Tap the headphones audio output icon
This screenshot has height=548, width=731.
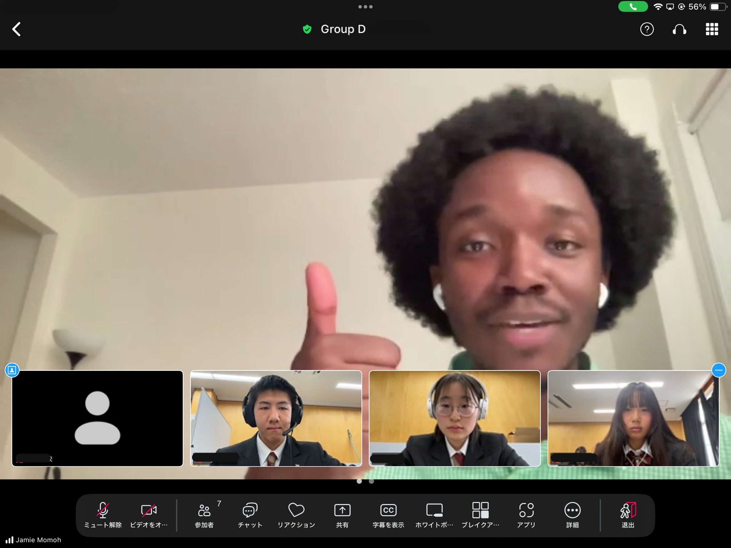(x=679, y=29)
